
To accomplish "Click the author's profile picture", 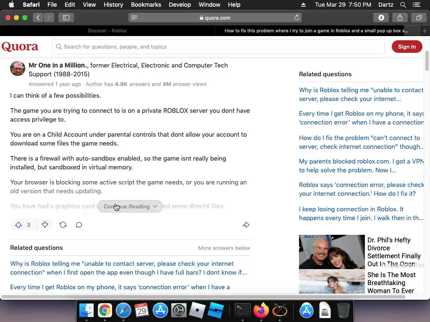I will (18, 68).
